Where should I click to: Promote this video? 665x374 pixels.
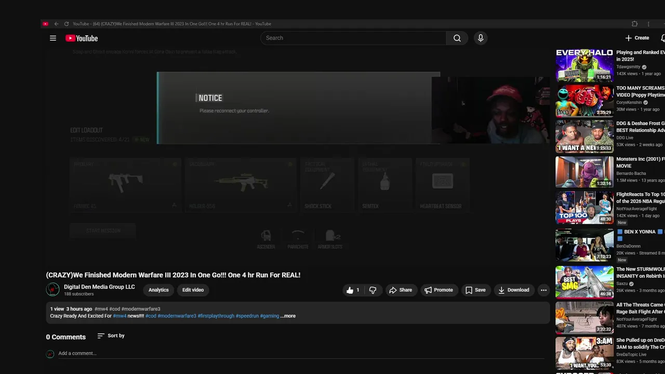(438, 290)
